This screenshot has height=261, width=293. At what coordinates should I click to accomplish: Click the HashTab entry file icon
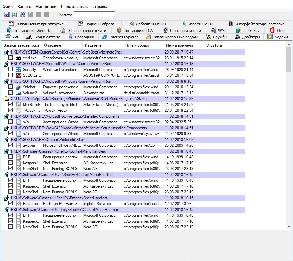point(19,203)
